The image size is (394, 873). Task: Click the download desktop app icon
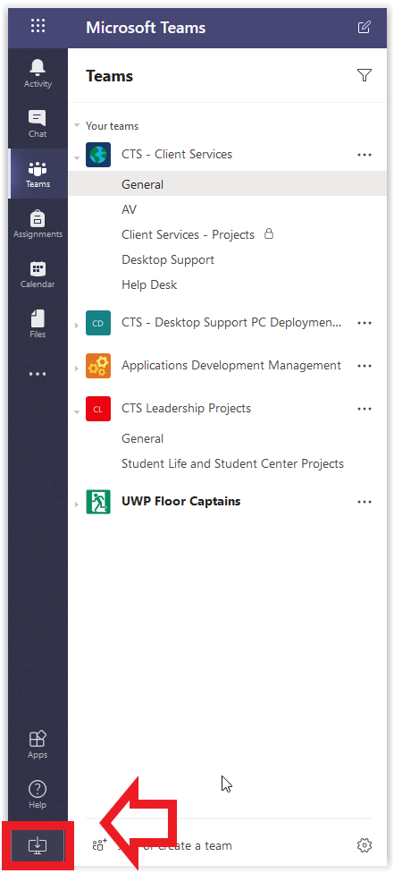38,845
